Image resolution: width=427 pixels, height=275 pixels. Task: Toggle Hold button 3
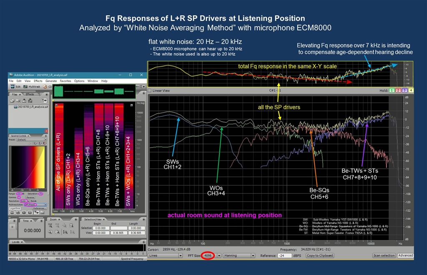(404, 90)
